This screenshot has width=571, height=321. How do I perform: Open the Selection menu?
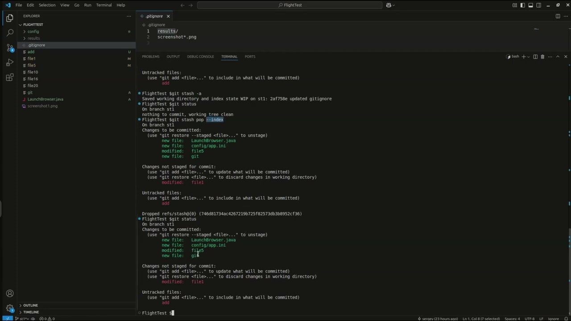(x=47, y=5)
